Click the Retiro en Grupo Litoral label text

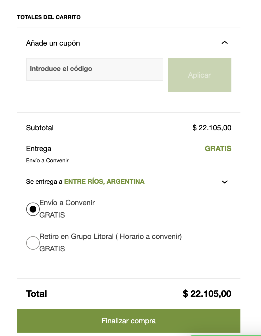110,237
